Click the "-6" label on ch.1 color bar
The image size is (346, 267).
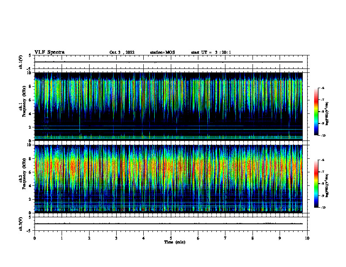[322, 88]
